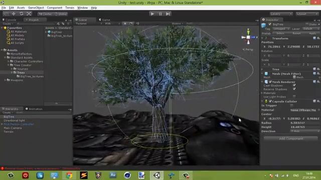Collapse the Assets root folder
The image size is (321, 180).
point(2,50)
